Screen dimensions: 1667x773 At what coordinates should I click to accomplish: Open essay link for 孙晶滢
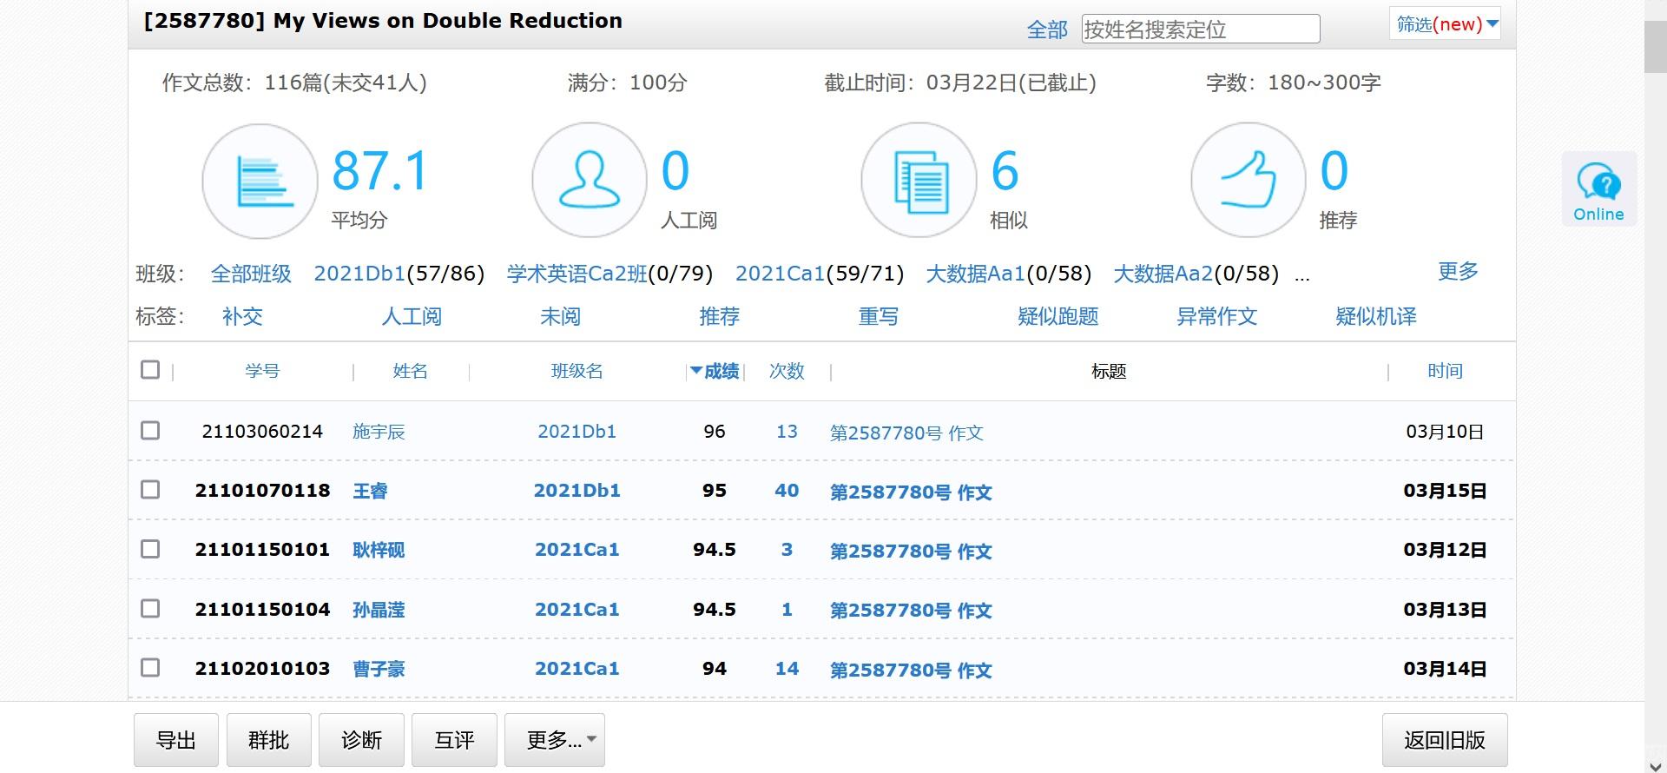(x=910, y=611)
